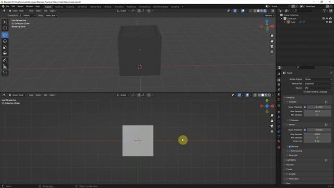Toggle X-ray in top viewport header
334x188 pixels.
tap(250, 10)
